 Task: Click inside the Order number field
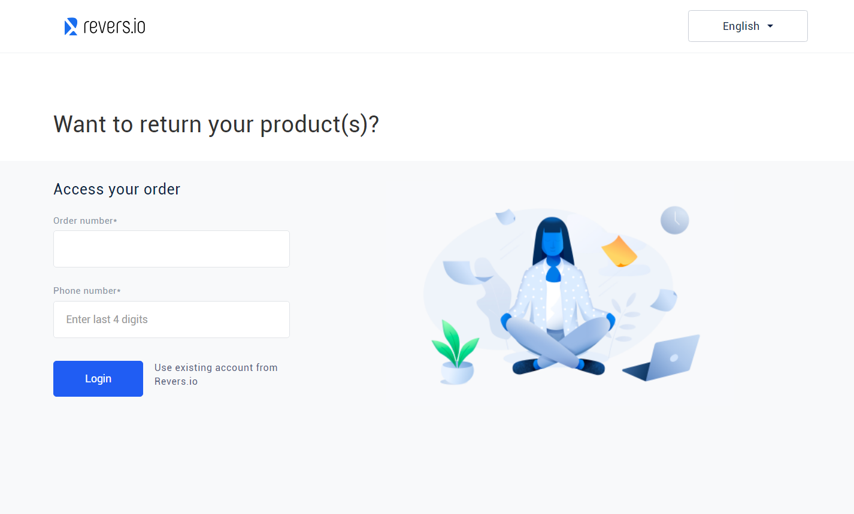click(171, 248)
